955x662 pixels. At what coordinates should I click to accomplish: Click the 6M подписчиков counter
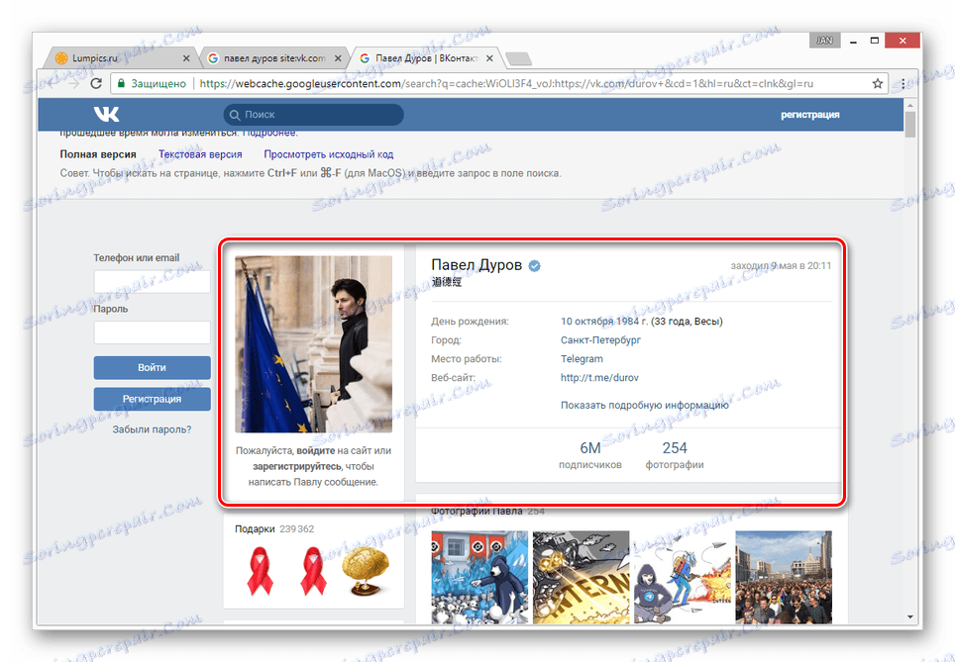click(x=590, y=455)
